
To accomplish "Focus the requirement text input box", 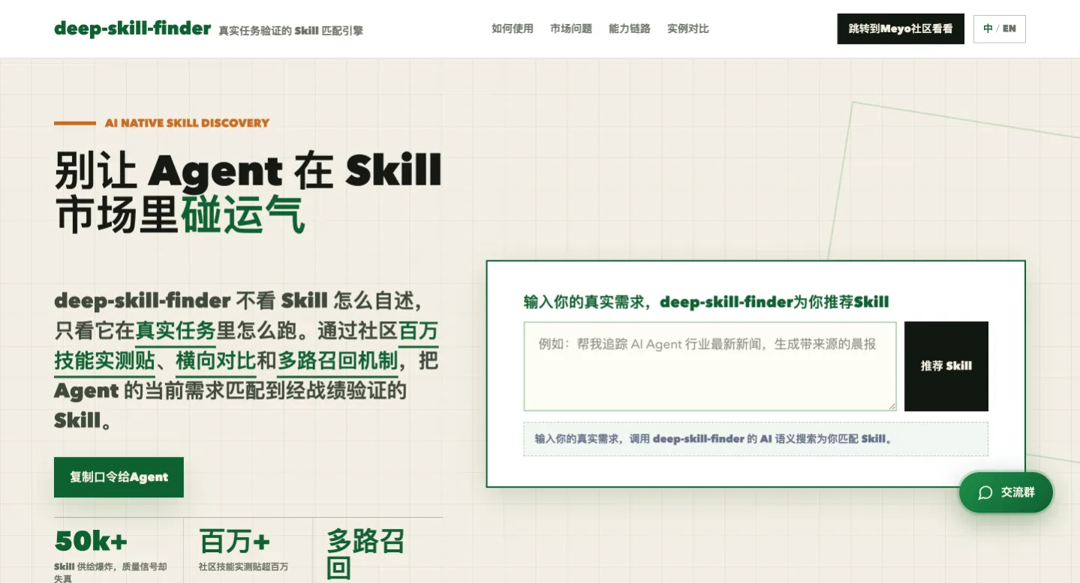I will pyautogui.click(x=710, y=366).
